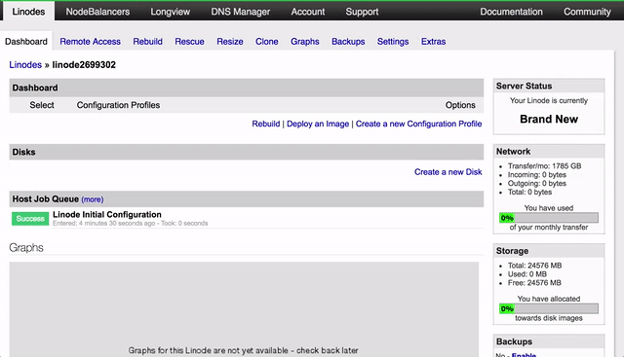This screenshot has width=624, height=357.
Task: Click the Select column header
Action: tap(42, 105)
